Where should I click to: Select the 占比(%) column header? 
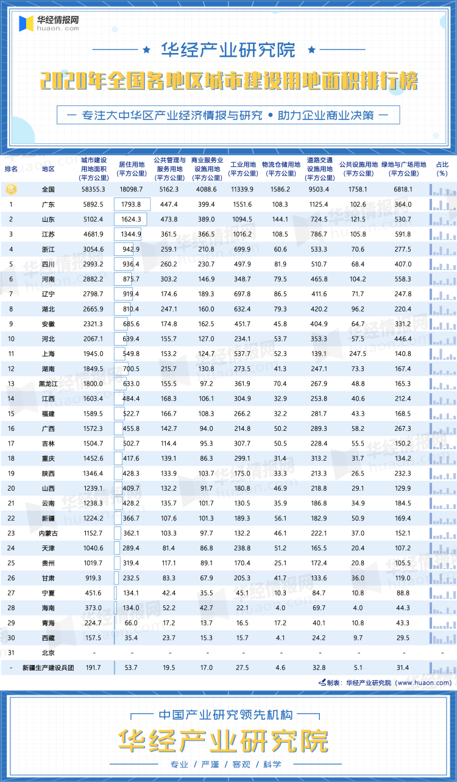click(x=442, y=168)
